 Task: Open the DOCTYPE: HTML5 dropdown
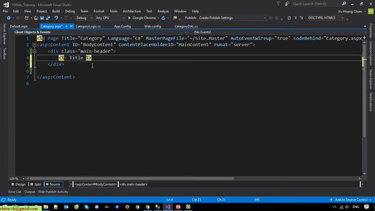[326, 18]
